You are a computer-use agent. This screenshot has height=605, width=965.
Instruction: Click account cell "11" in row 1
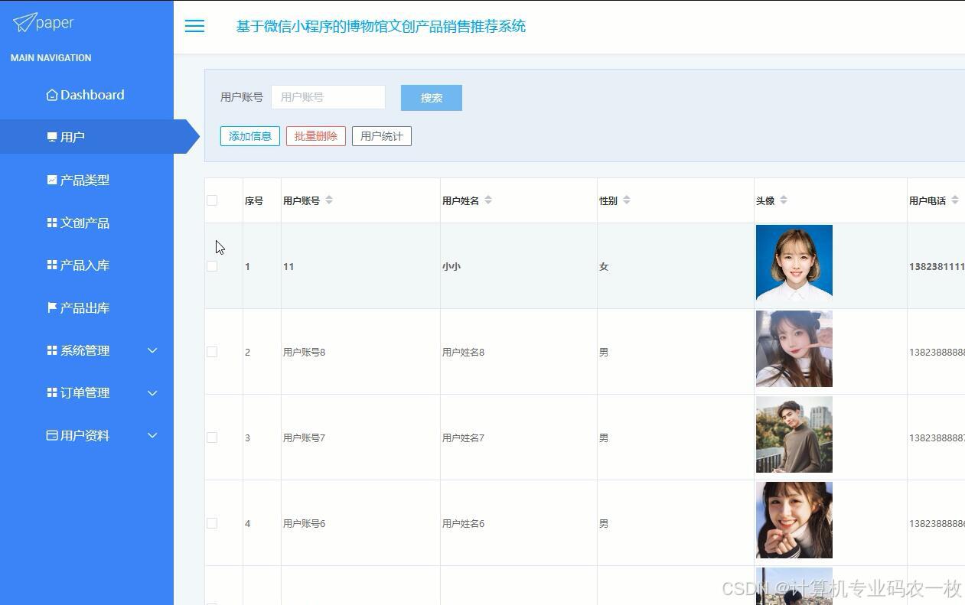[x=289, y=266]
